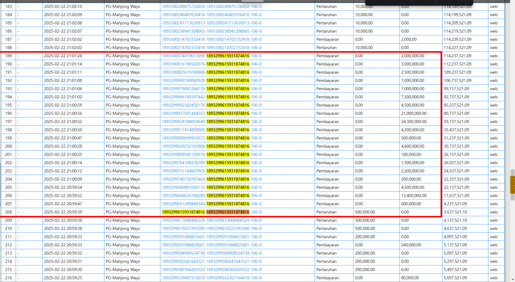Open transaction link in row 206
The height and width of the screenshot is (282, 515).
(211, 195)
